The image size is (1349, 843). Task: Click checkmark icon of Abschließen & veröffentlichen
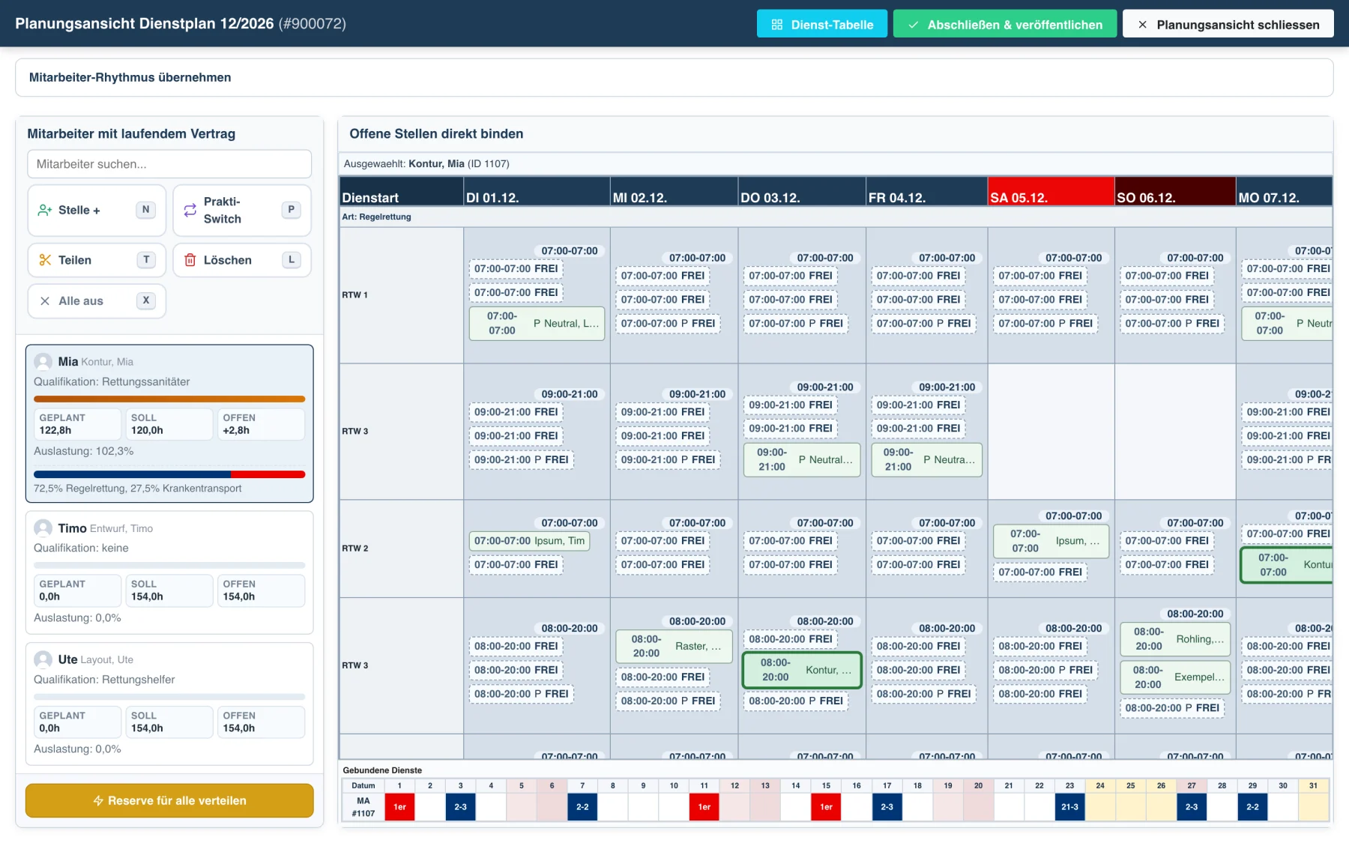pyautogui.click(x=913, y=25)
